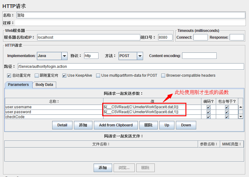This screenshot has height=177, width=249.
Task: Switch to the Parameters tab
Action: (18, 85)
